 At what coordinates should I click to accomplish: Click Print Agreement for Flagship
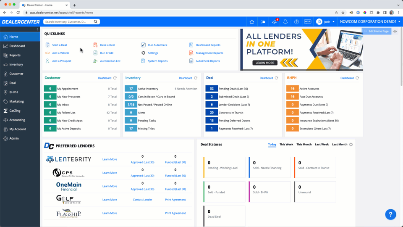pyautogui.click(x=175, y=213)
